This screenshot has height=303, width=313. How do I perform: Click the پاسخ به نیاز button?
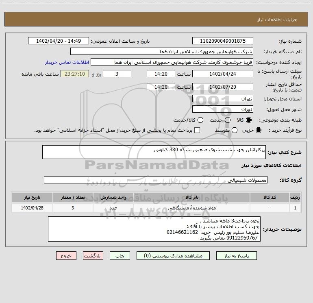236,256
